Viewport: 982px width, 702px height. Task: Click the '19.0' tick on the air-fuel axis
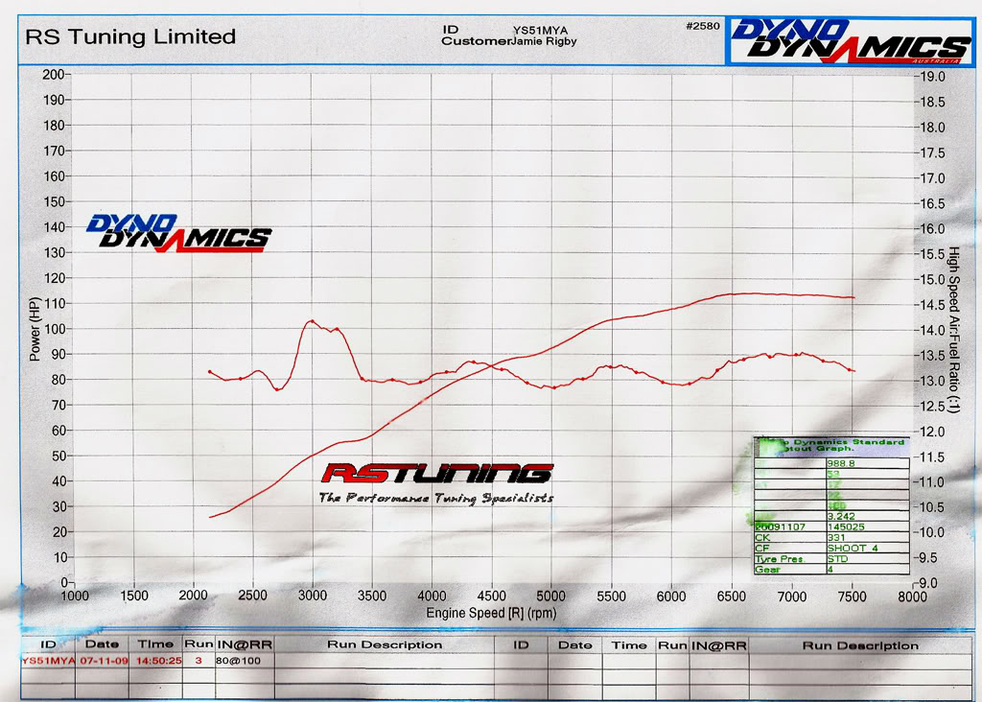pyautogui.click(x=933, y=77)
